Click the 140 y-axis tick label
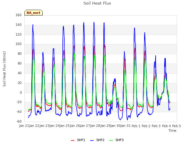The image size is (195, 146). coord(19,25)
